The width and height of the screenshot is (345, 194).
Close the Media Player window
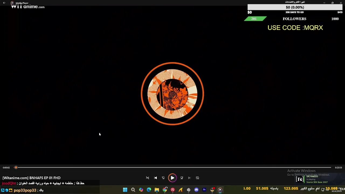coord(341,3)
